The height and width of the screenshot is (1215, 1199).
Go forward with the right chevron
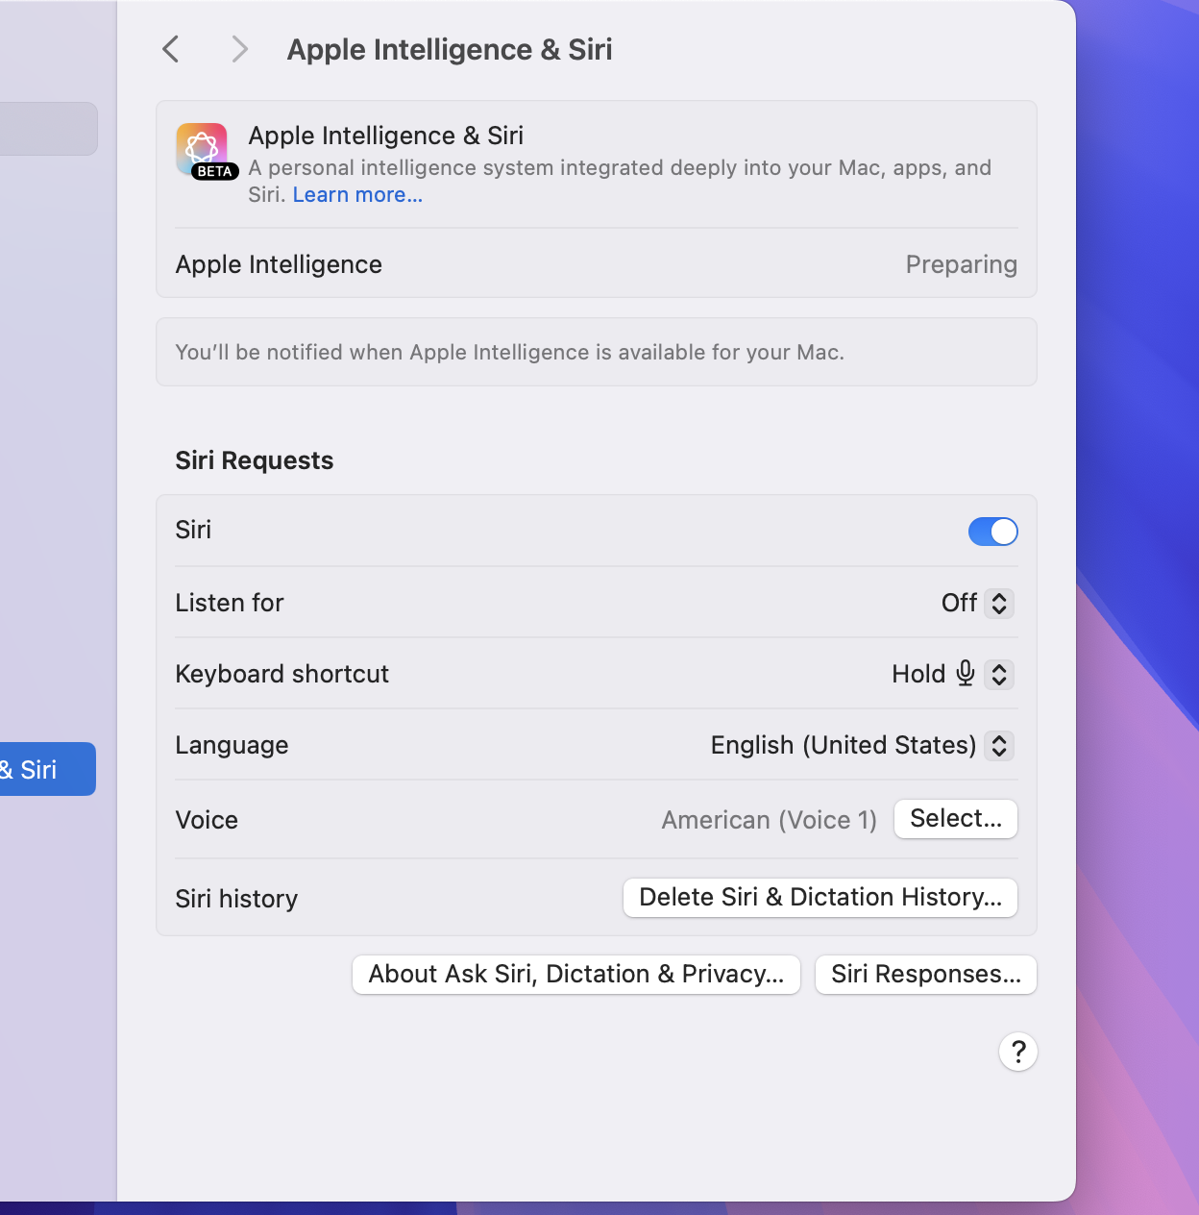[240, 49]
